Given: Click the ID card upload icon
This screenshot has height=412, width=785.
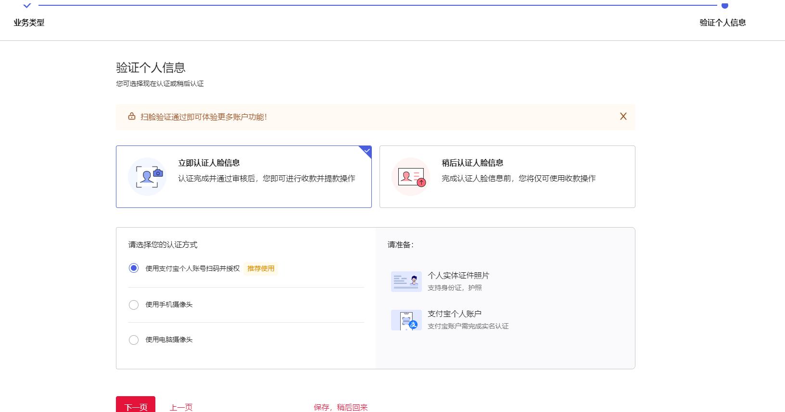Looking at the screenshot, I should click(x=411, y=177).
